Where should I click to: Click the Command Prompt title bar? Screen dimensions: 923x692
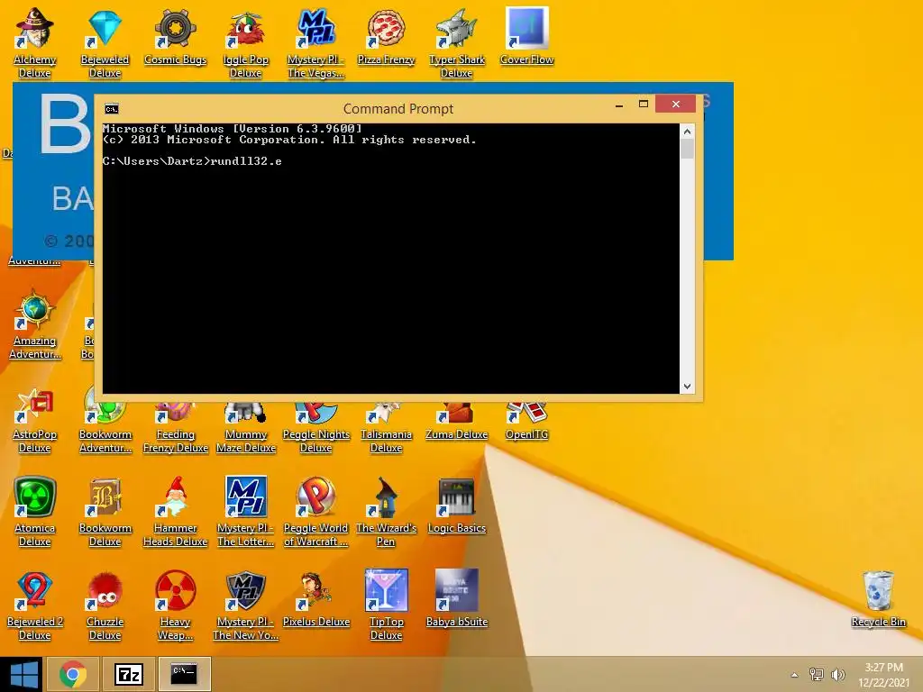pyautogui.click(x=398, y=109)
